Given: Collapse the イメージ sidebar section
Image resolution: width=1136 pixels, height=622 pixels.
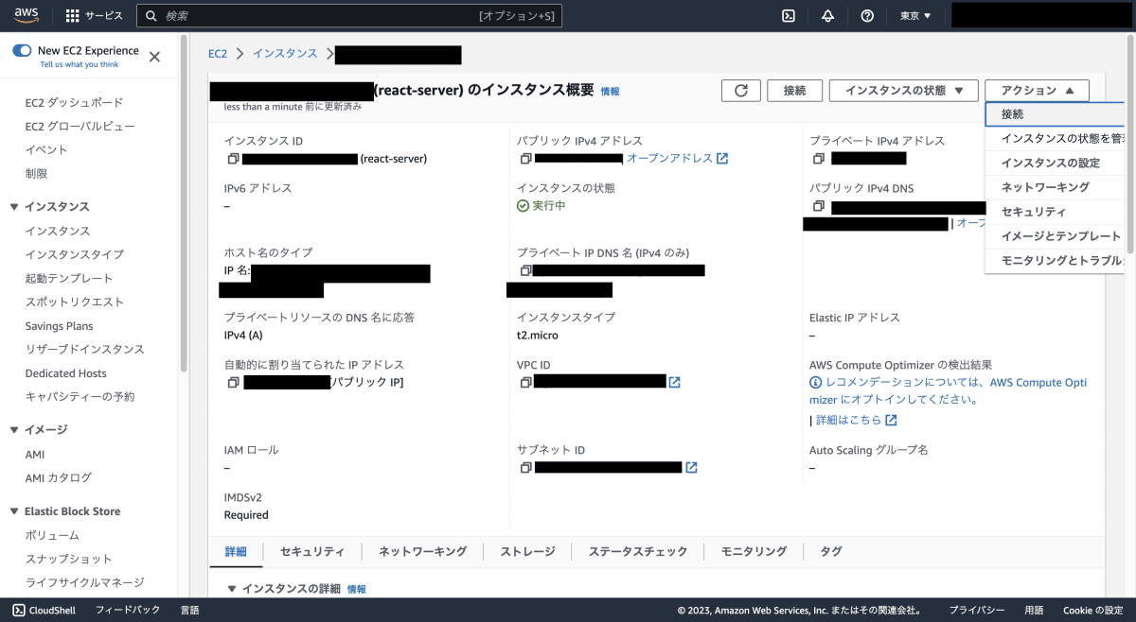Looking at the screenshot, I should point(14,430).
